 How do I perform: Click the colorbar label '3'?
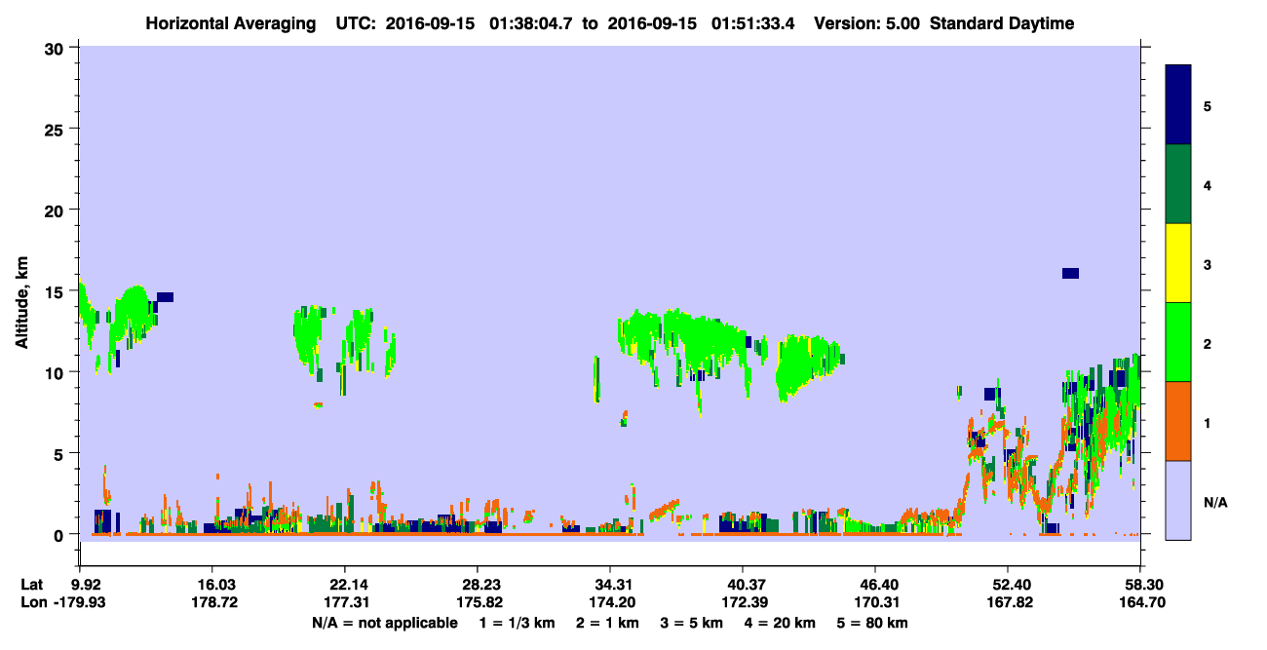point(1208,264)
